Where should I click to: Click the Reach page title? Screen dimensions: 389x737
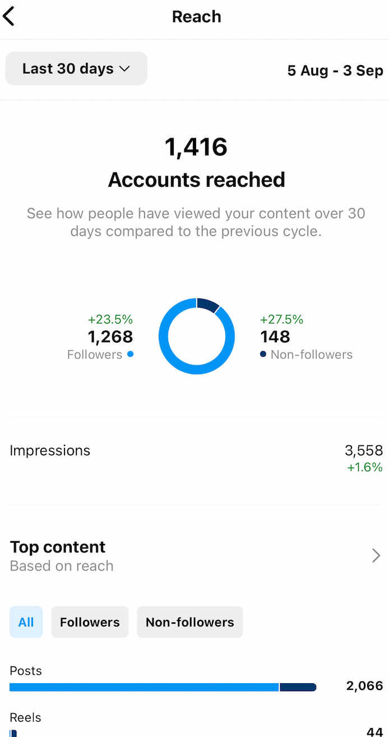pos(196,17)
